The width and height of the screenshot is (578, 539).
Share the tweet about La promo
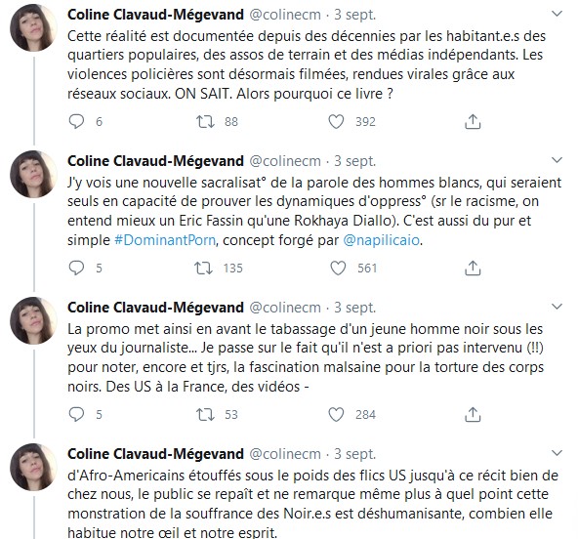coord(473,414)
